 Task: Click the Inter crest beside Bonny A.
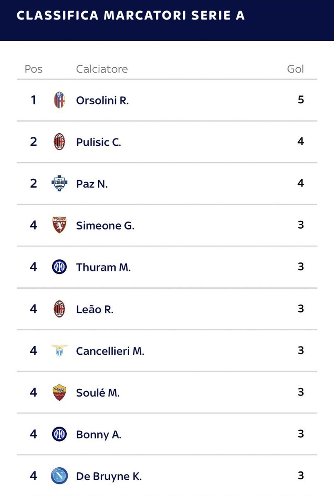(59, 434)
